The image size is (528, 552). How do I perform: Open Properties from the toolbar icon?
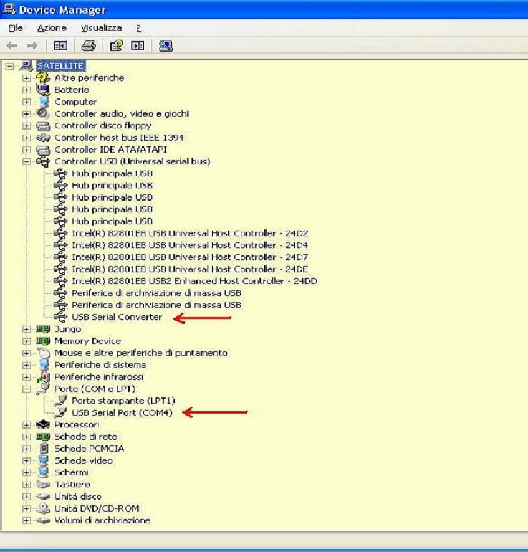116,45
